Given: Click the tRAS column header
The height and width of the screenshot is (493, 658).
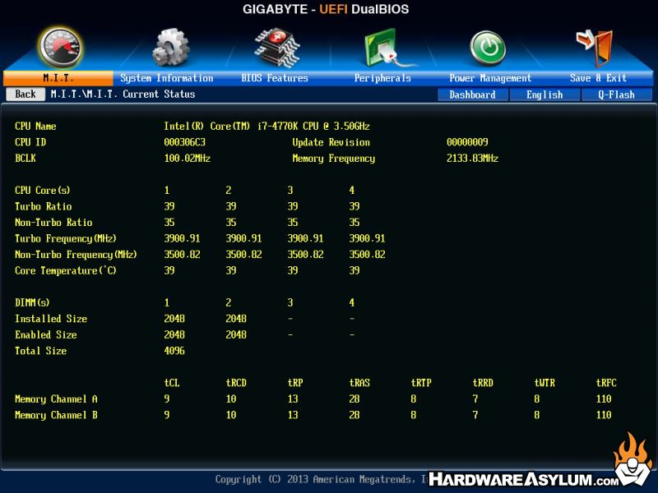Looking at the screenshot, I should [359, 383].
